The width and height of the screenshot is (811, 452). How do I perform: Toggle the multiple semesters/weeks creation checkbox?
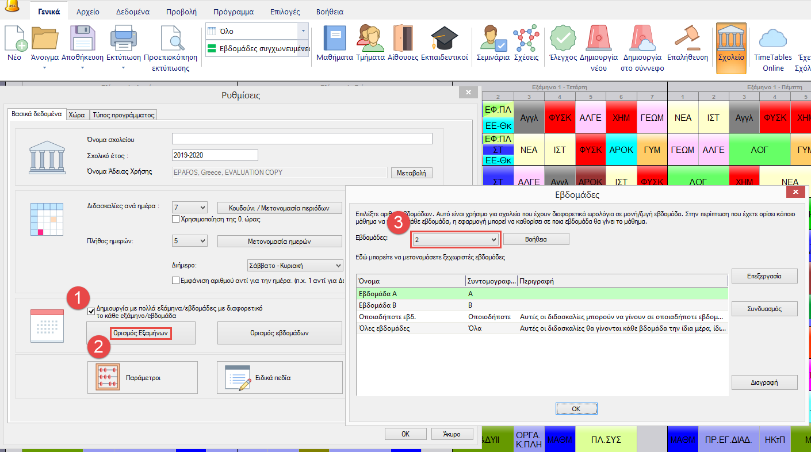point(91,312)
